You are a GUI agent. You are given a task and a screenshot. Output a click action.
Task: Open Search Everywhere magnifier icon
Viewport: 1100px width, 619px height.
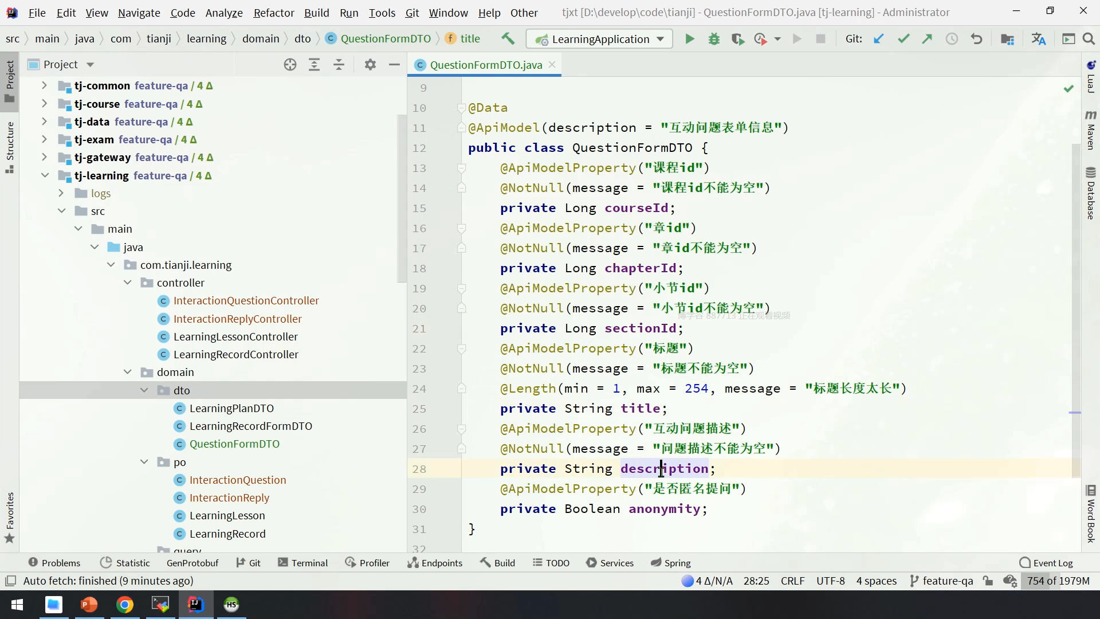tap(1089, 39)
